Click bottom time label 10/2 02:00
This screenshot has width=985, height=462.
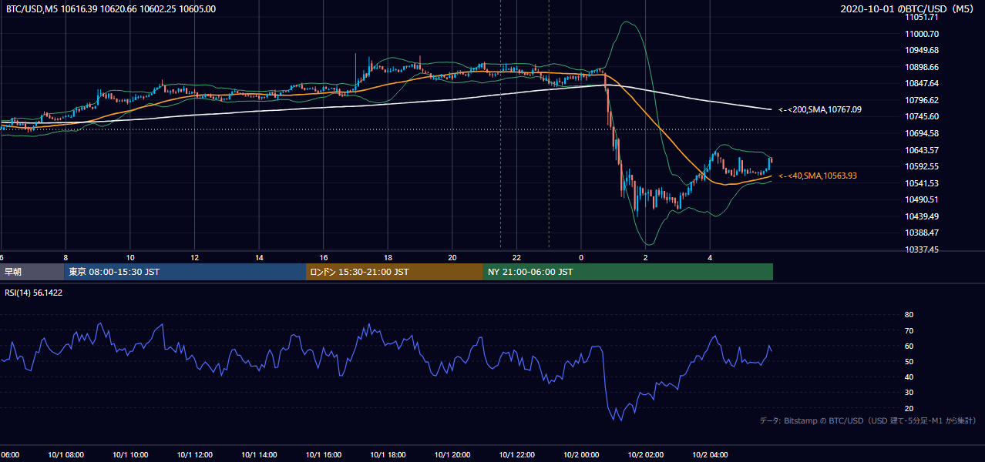646,455
